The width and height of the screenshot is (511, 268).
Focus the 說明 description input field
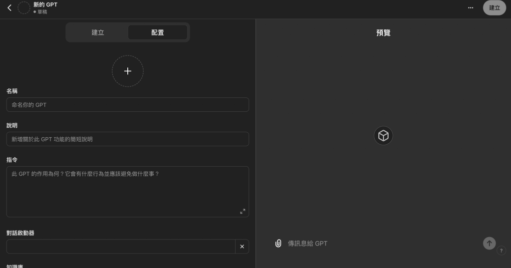(128, 139)
